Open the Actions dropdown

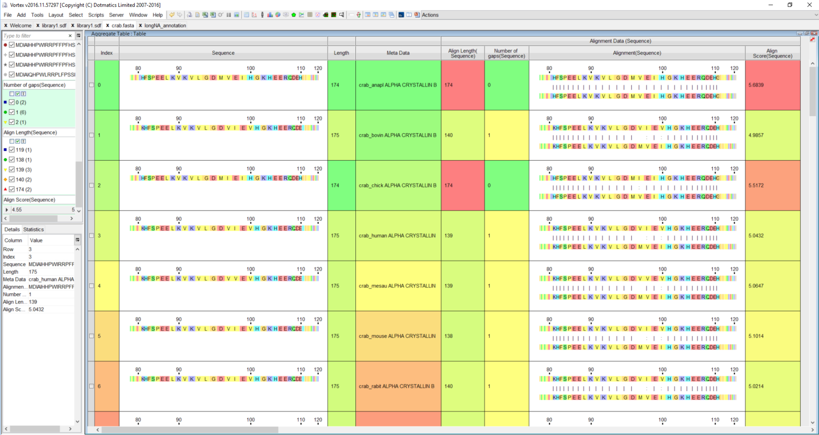pos(429,15)
